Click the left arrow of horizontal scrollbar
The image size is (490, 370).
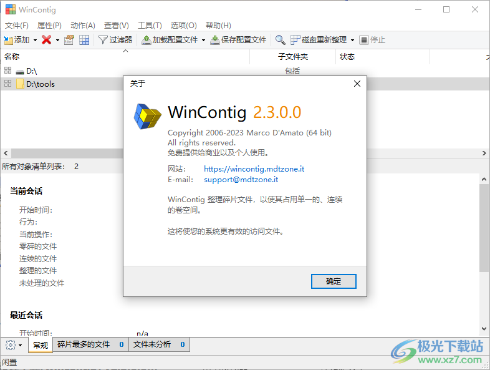pos(6,153)
